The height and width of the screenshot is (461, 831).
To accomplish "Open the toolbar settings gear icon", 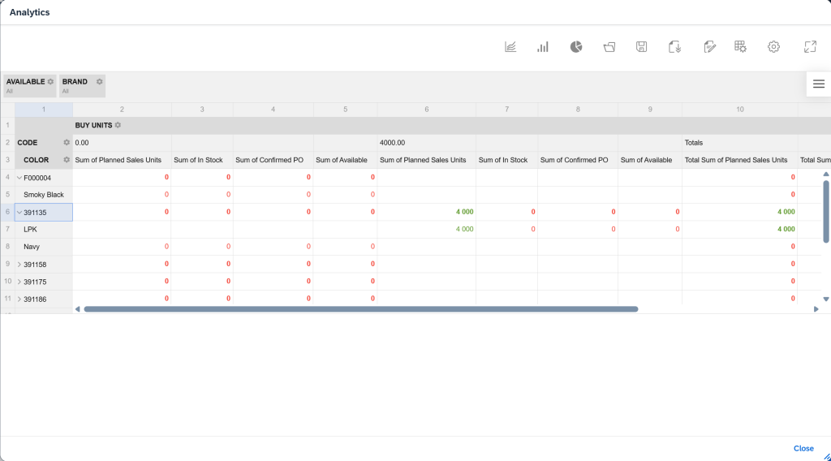I will tap(773, 47).
